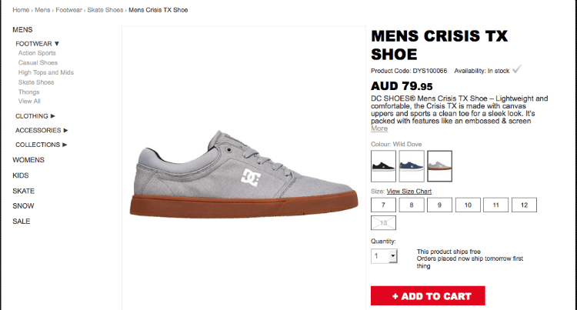Pick the Wild Dove grey swatch
The height and width of the screenshot is (310, 577).
click(x=439, y=165)
